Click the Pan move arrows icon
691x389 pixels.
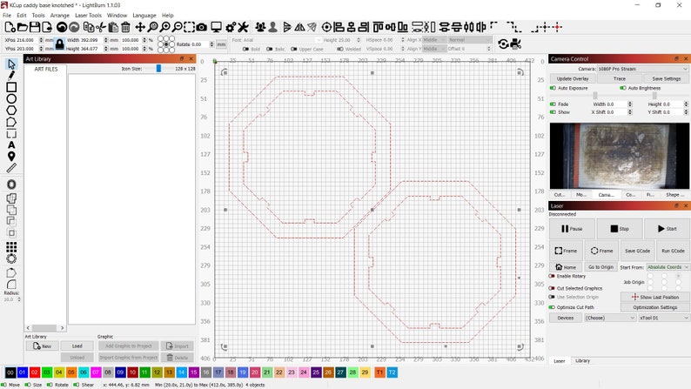(140, 27)
